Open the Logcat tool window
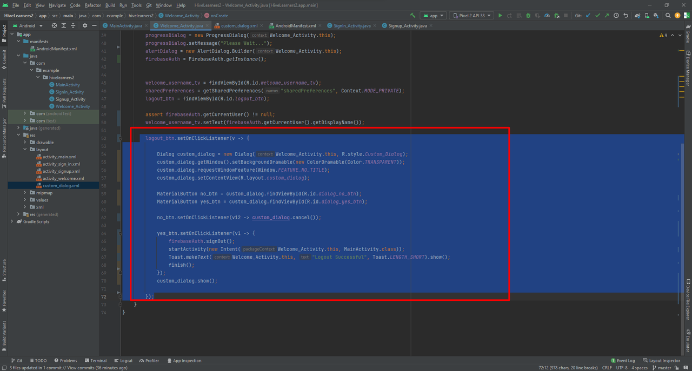 (x=123, y=361)
